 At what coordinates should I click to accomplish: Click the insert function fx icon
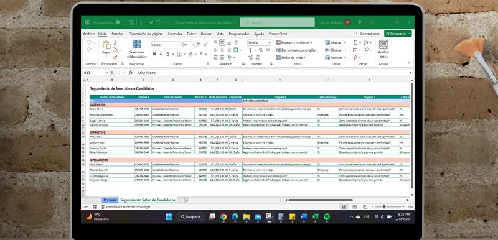[131, 73]
